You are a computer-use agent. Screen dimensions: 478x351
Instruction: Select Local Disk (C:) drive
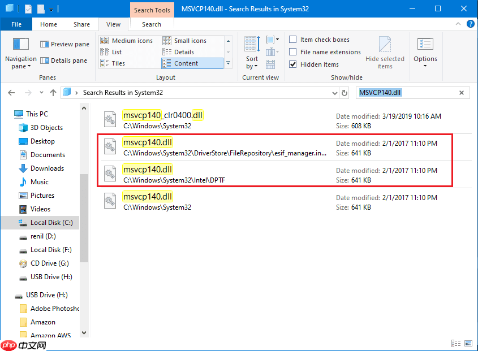(40, 223)
